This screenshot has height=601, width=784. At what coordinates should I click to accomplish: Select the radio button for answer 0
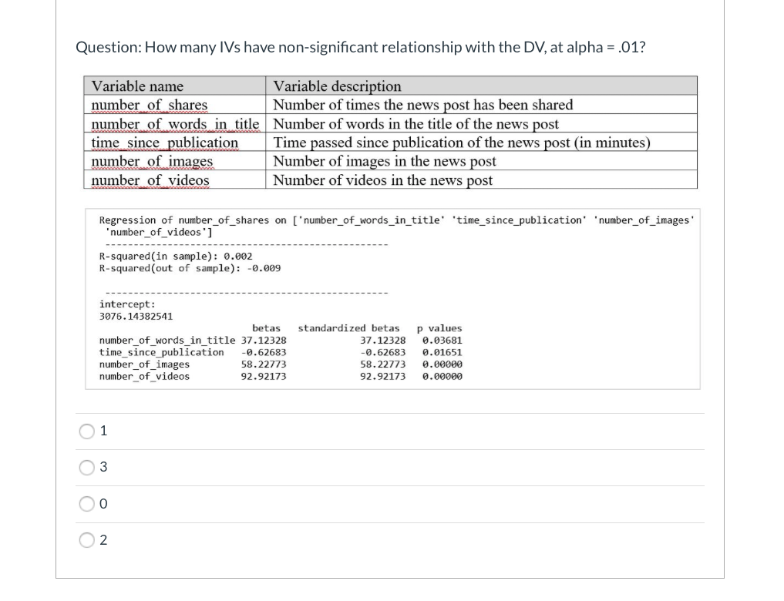[88, 503]
